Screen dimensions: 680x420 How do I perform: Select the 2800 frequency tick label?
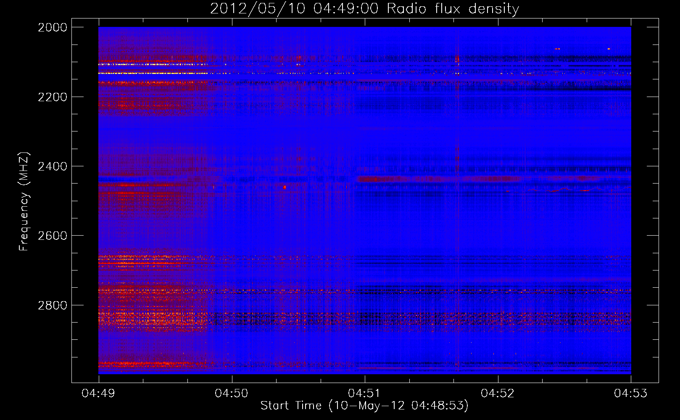[x=53, y=305]
